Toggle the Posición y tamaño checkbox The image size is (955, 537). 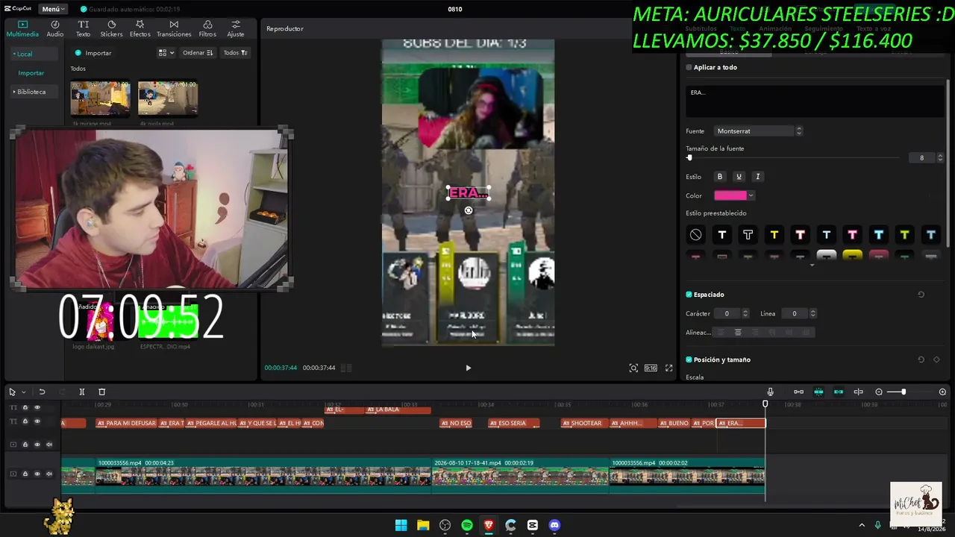pyautogui.click(x=689, y=359)
